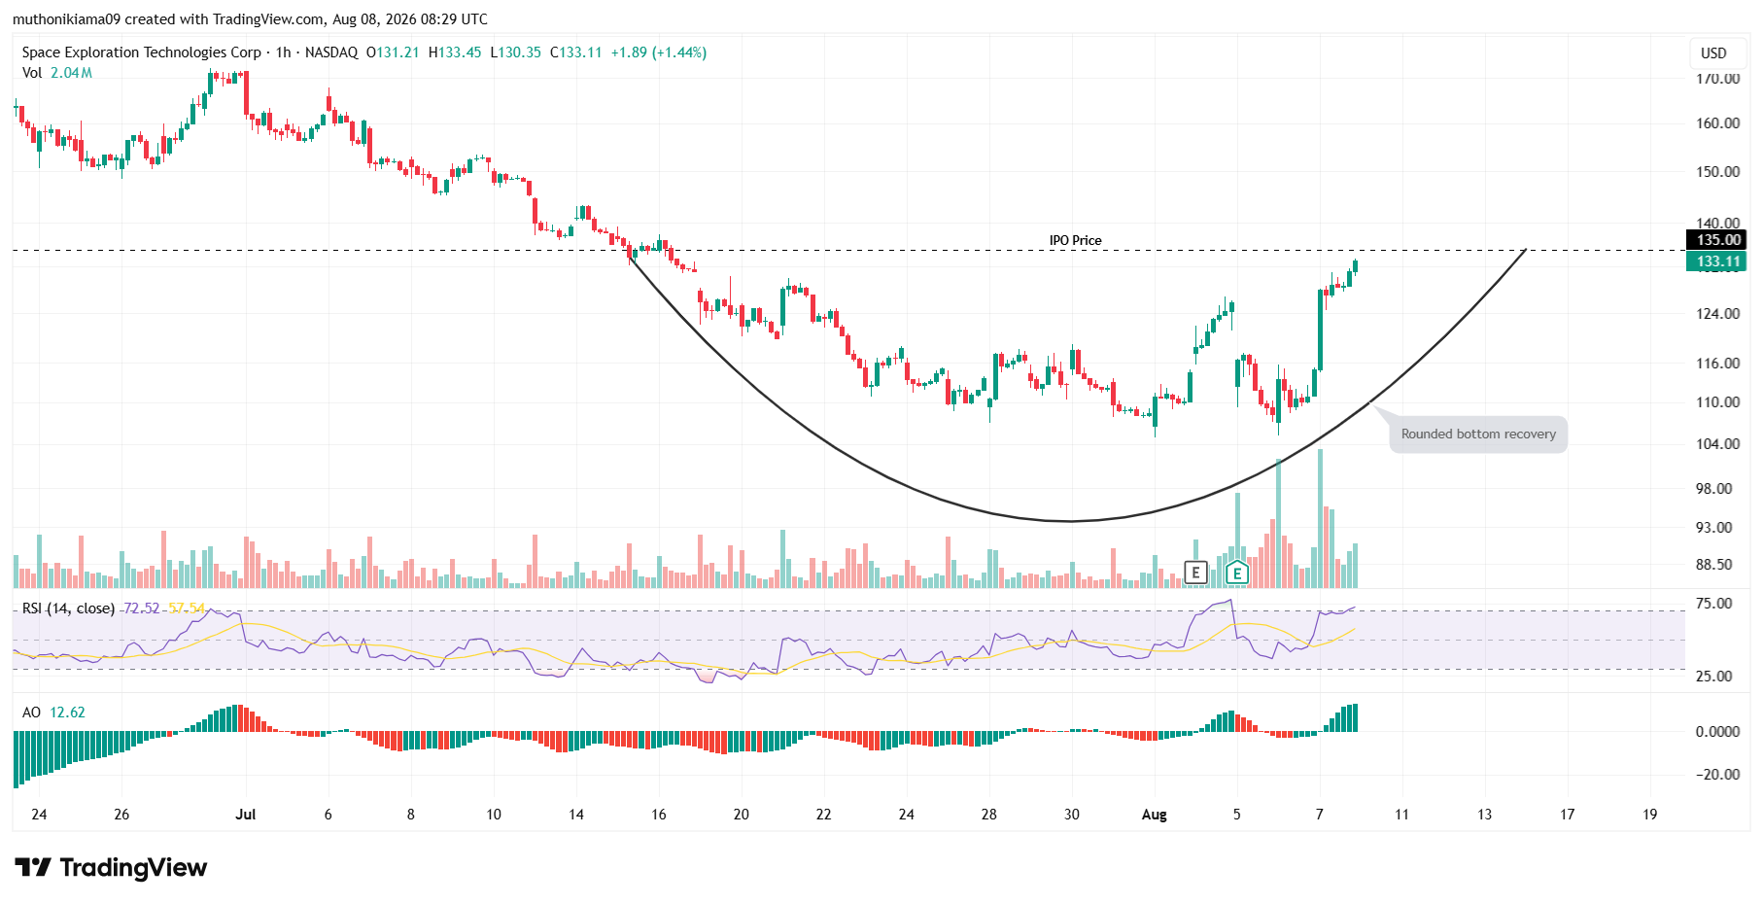Click the +1.89 (+1.44%) change value
Image resolution: width=1763 pixels, height=904 pixels.
tap(658, 52)
